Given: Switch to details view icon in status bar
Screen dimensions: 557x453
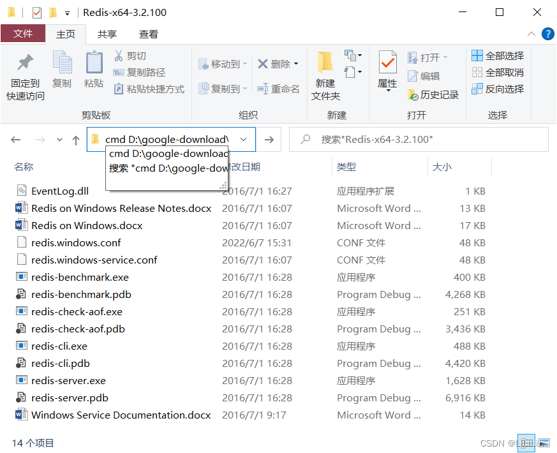Looking at the screenshot, I should 526,443.
